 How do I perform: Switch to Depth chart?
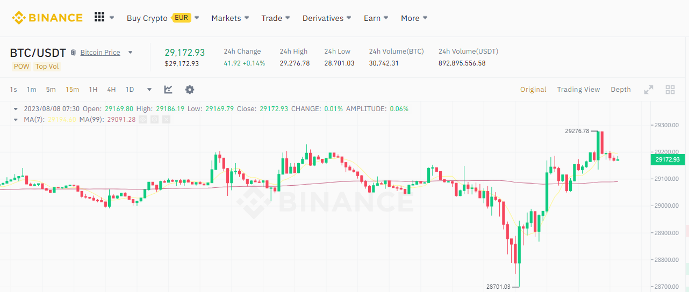coord(621,90)
